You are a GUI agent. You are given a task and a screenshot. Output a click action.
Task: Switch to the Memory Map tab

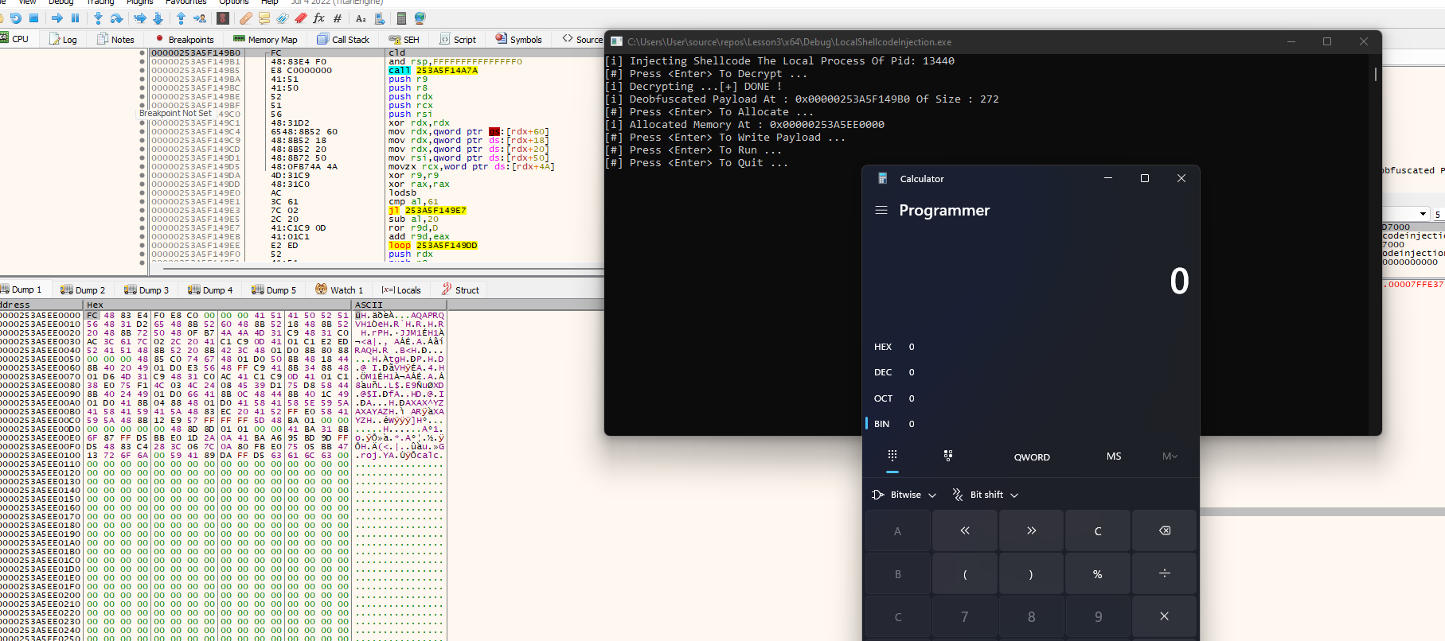pos(265,39)
